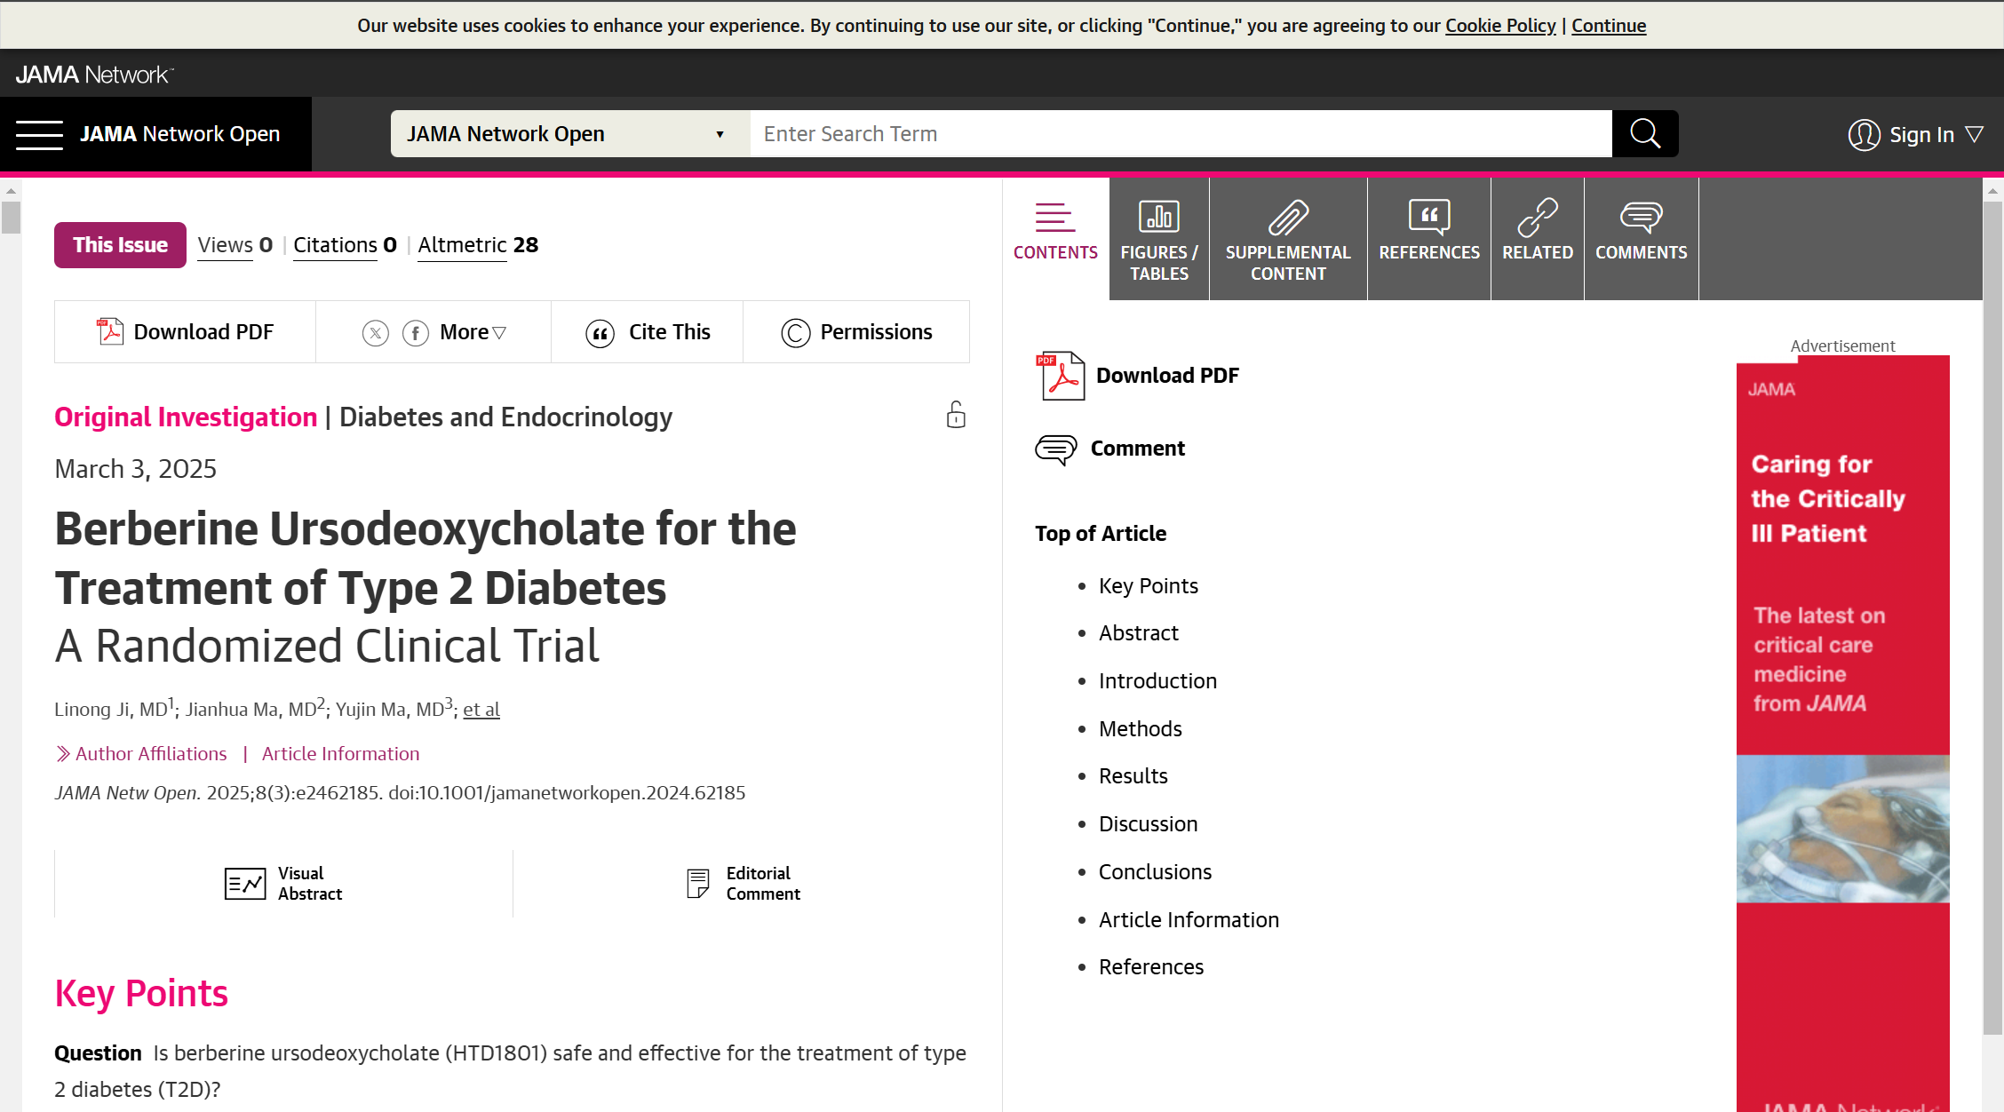Viewport: 2004px width, 1112px height.
Task: Expand the More sharing options
Action: (x=473, y=332)
